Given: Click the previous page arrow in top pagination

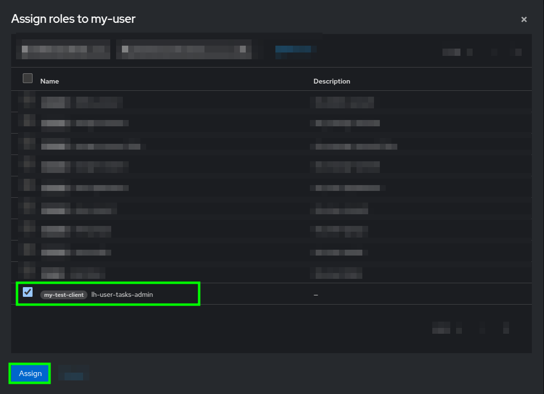Looking at the screenshot, I should pos(494,51).
